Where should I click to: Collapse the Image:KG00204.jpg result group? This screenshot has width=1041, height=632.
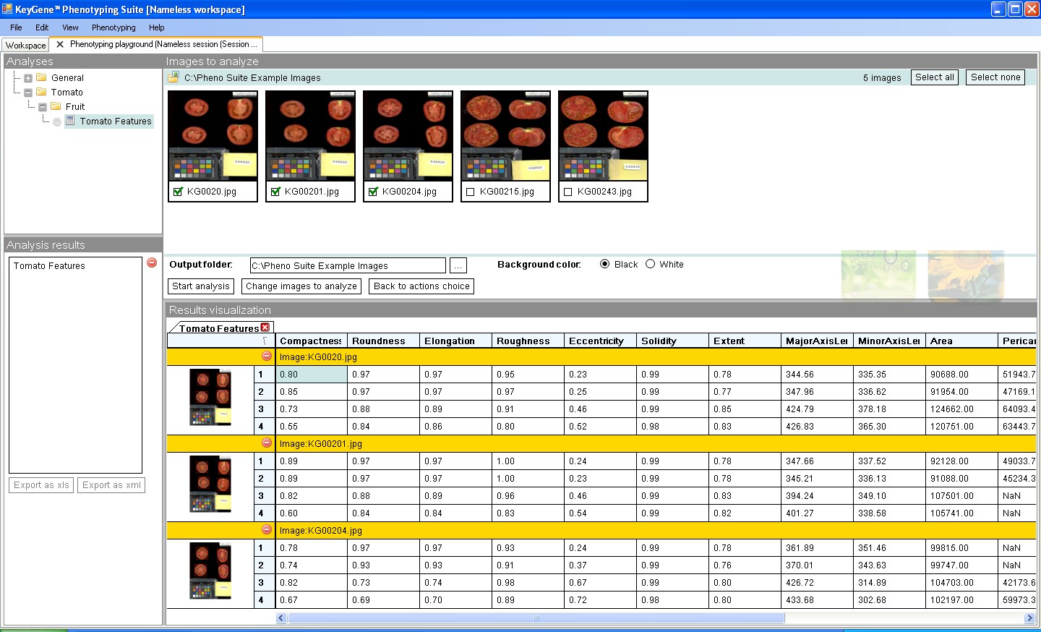(x=267, y=530)
